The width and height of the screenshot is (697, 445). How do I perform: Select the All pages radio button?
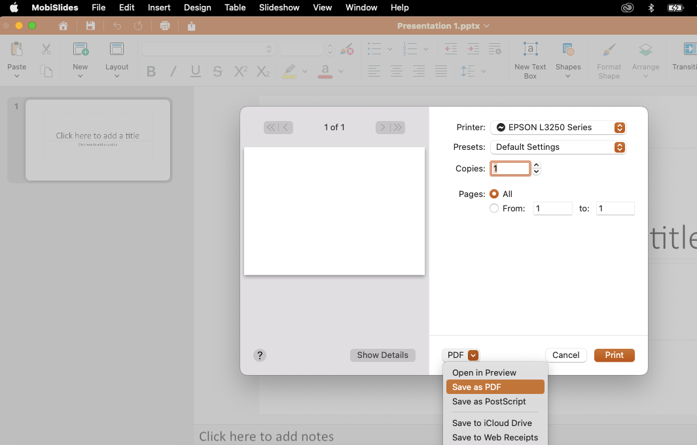coord(494,194)
